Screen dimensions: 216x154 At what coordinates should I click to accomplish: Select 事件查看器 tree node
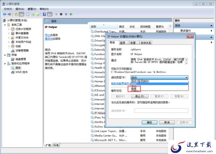(x=22, y=33)
